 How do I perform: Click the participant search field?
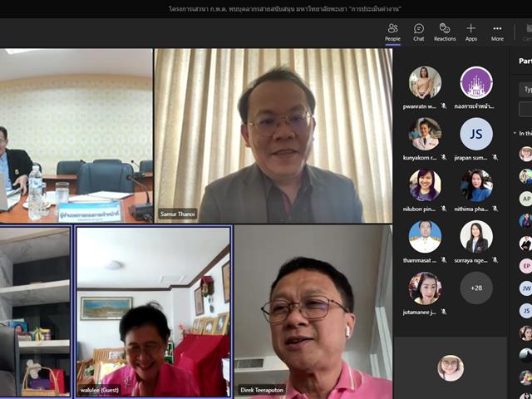pos(525,89)
